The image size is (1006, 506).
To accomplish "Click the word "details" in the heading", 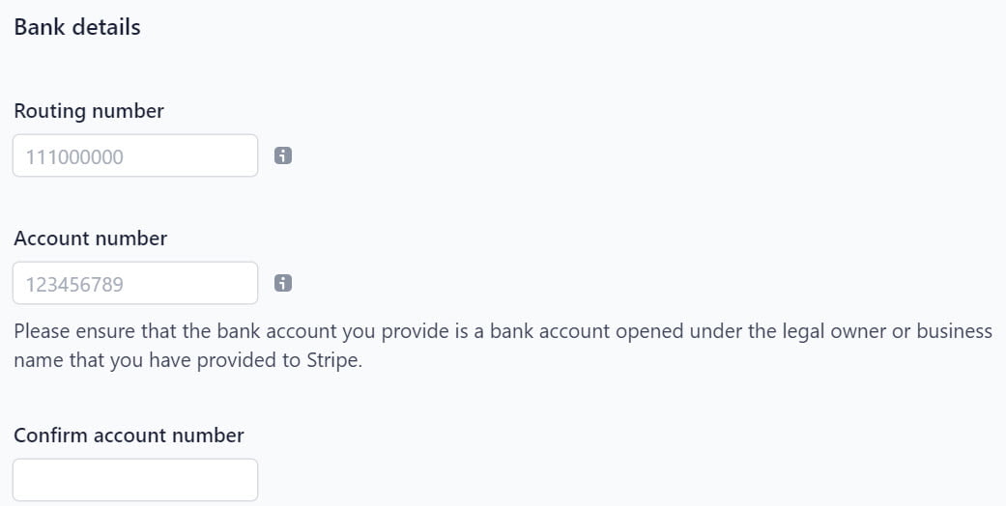I will point(106,27).
